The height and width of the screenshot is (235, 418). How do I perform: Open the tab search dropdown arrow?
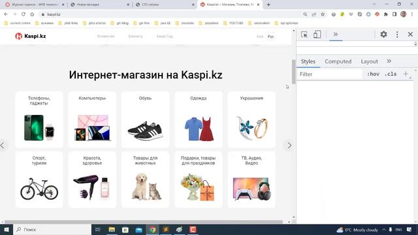(374, 5)
